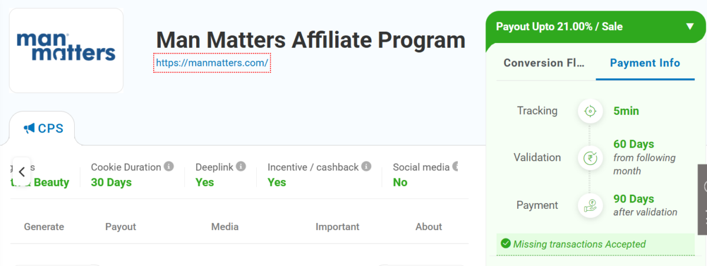Click info icon next to Deeplink
The height and width of the screenshot is (266, 707).
tap(241, 167)
